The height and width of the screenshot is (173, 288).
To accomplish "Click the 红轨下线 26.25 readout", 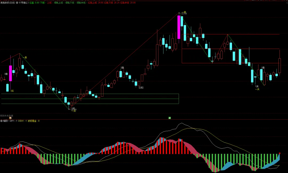I will pyautogui.click(x=112, y=3).
